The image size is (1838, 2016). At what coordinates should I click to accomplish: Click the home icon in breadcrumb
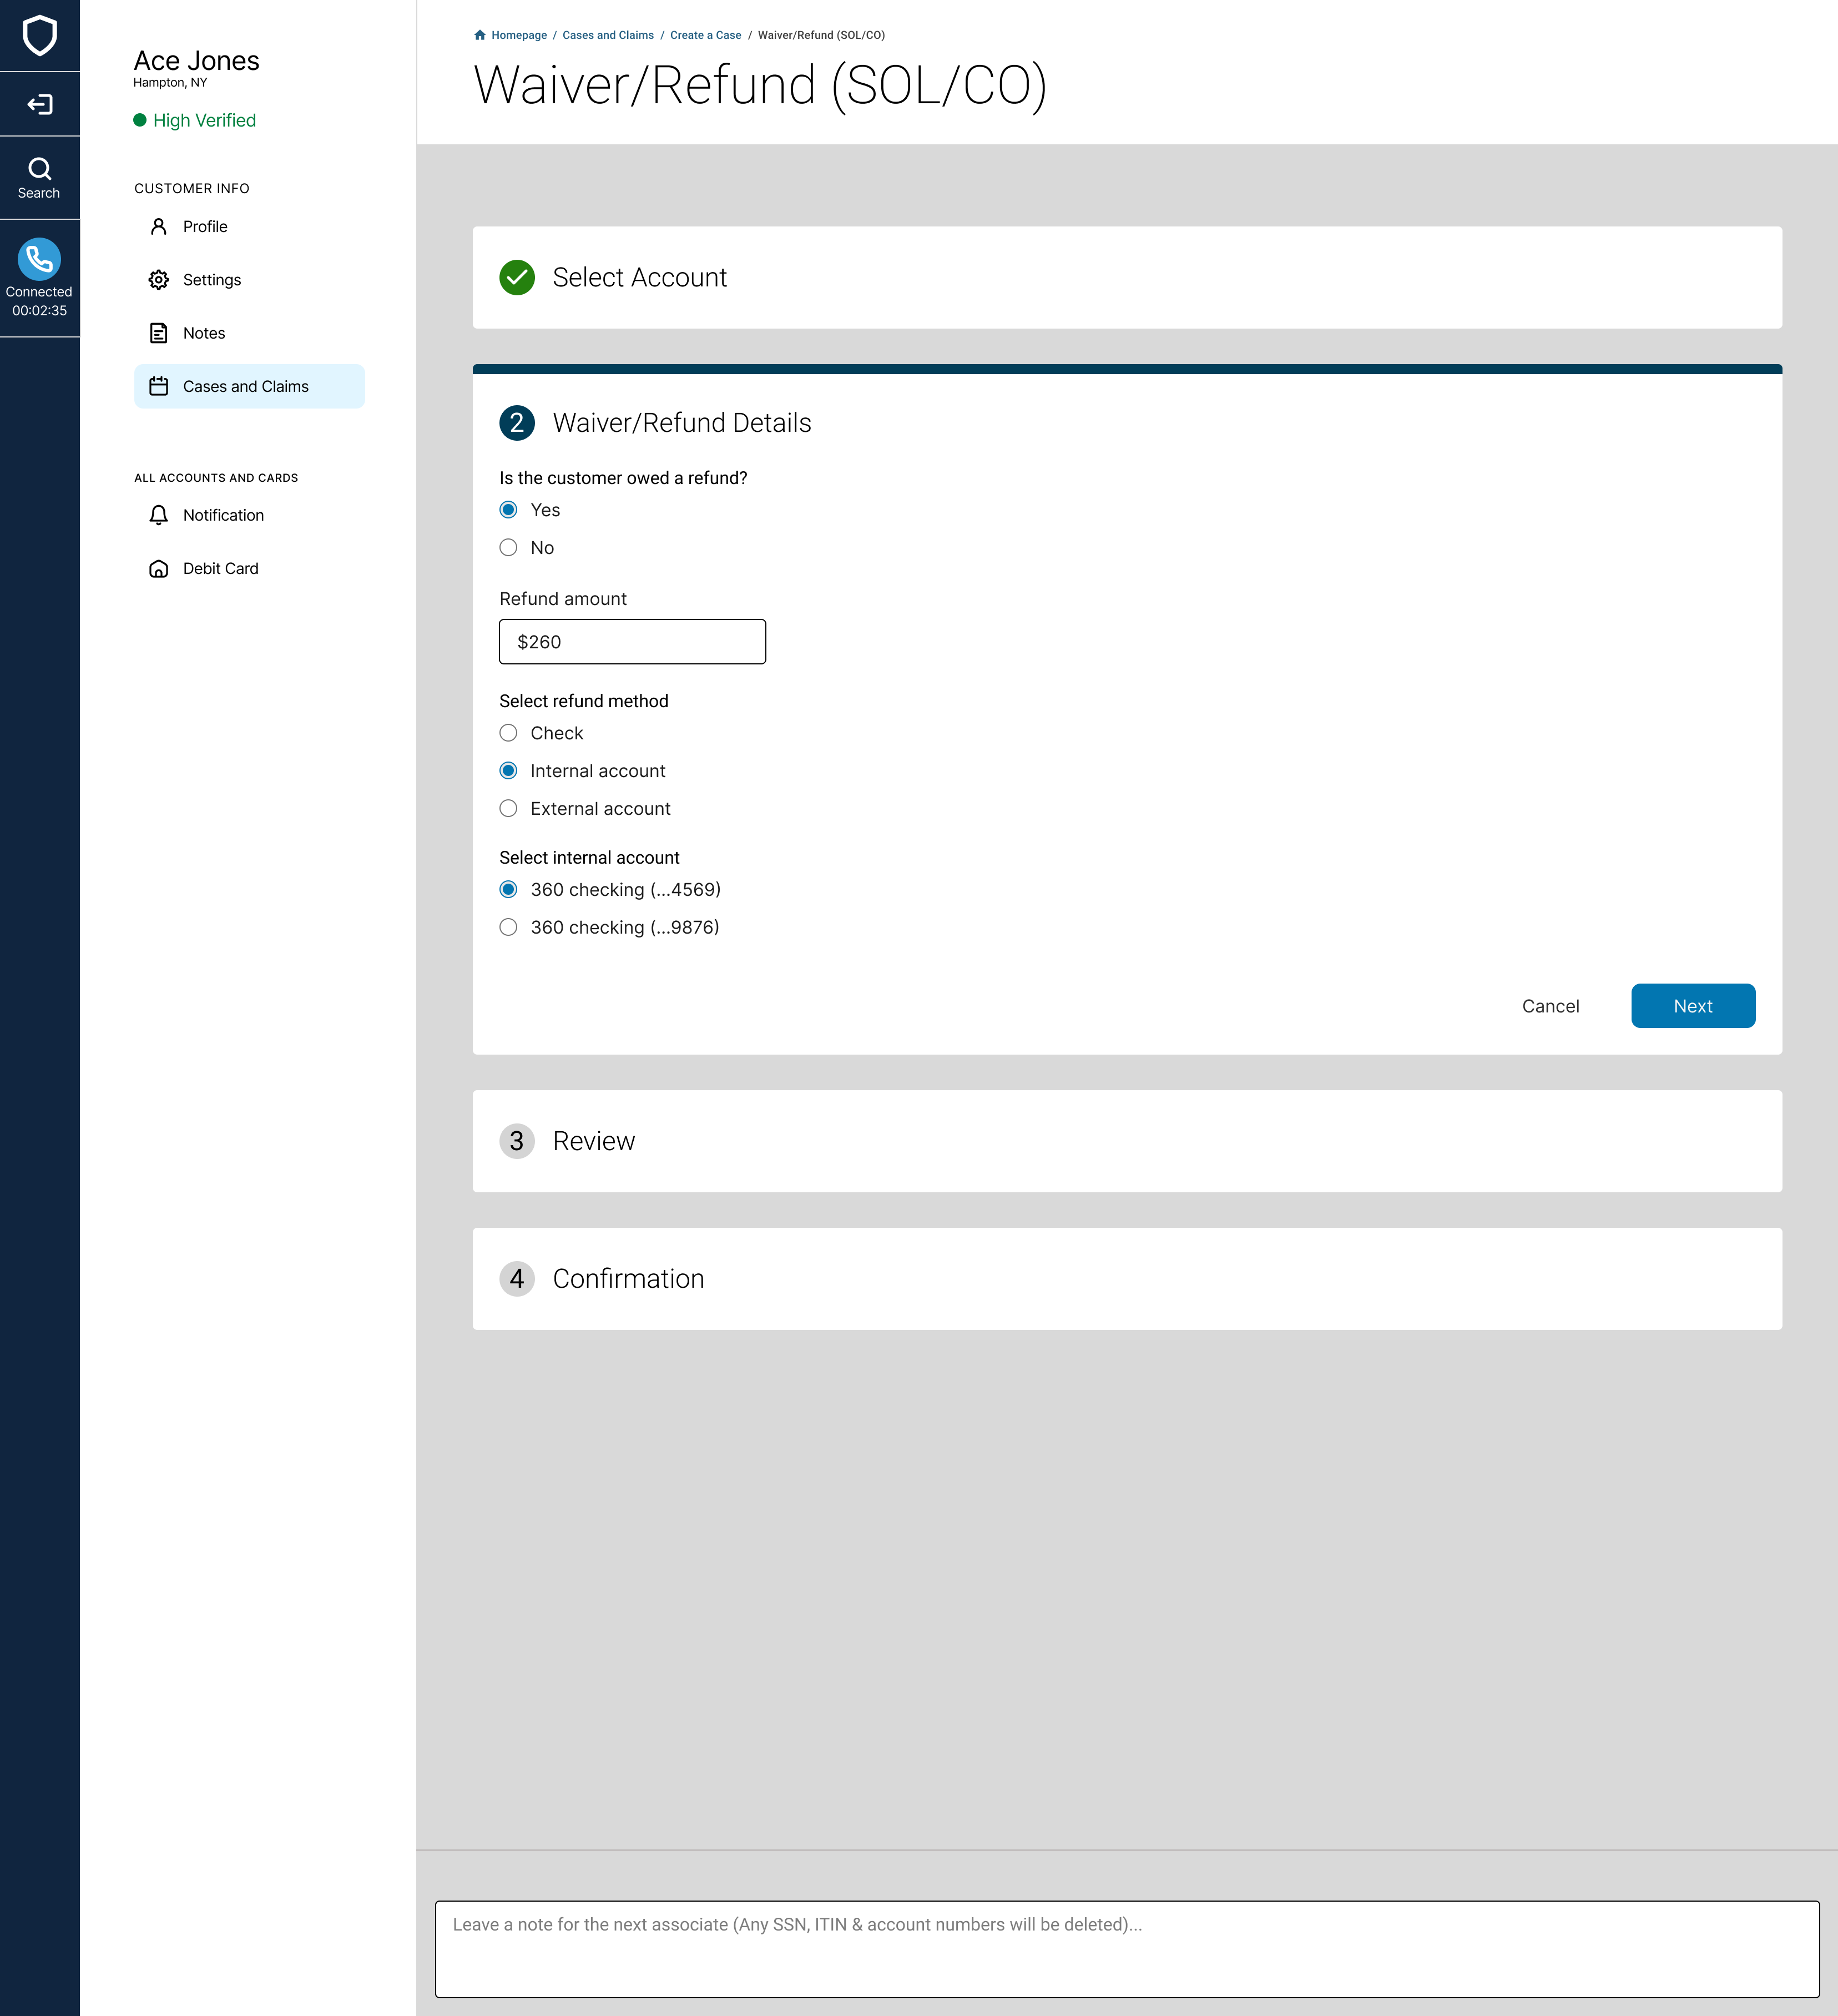[480, 35]
